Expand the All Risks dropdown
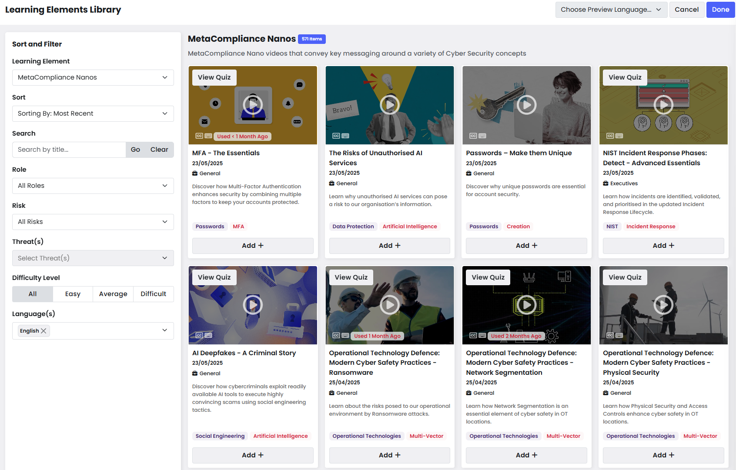Viewport: 736px width, 470px height. click(x=93, y=222)
